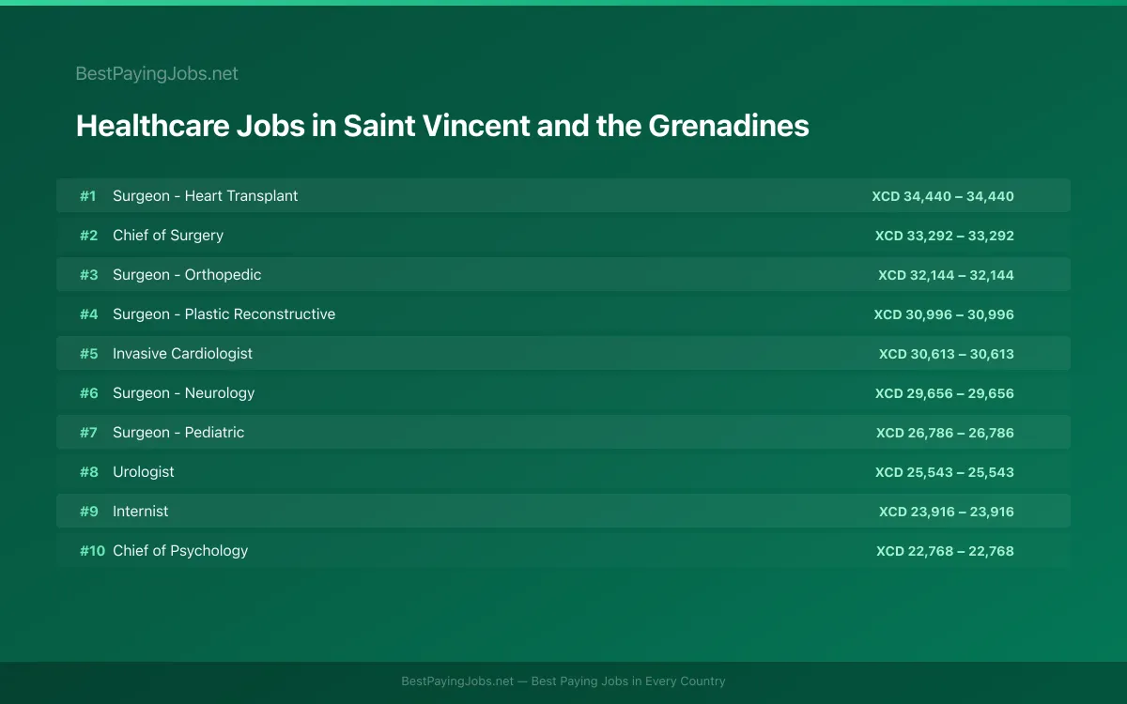Click rank number #3
This screenshot has height=704, width=1127.
[x=88, y=275]
